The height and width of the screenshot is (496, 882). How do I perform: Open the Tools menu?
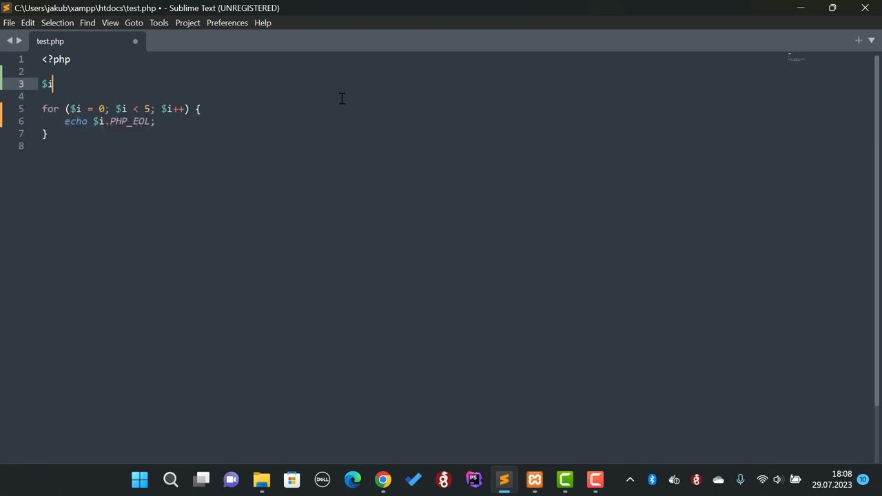tap(158, 23)
